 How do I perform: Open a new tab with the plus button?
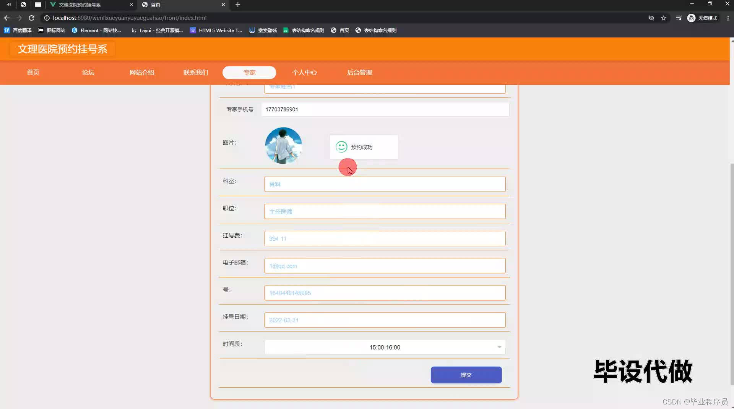coord(238,5)
